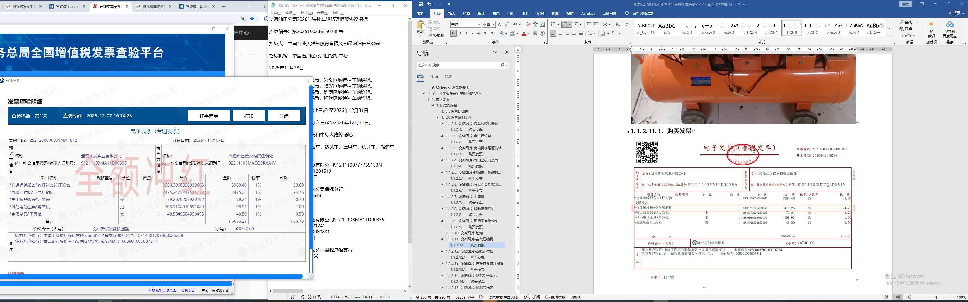968x302 pixels.
Task: Toggle underline formatting in Word
Action: tap(467, 33)
